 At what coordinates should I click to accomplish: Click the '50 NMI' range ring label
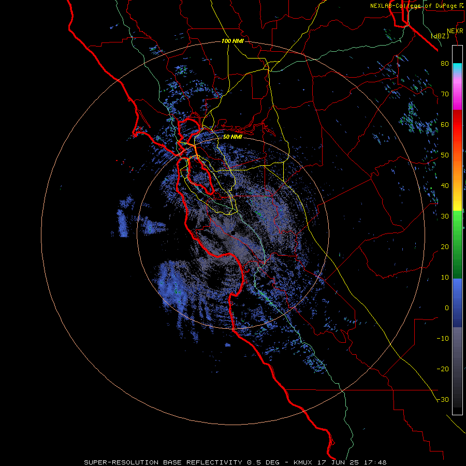pos(232,137)
